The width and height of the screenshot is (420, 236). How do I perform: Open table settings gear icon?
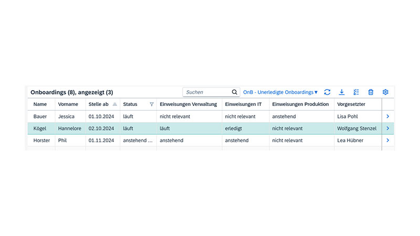385,92
